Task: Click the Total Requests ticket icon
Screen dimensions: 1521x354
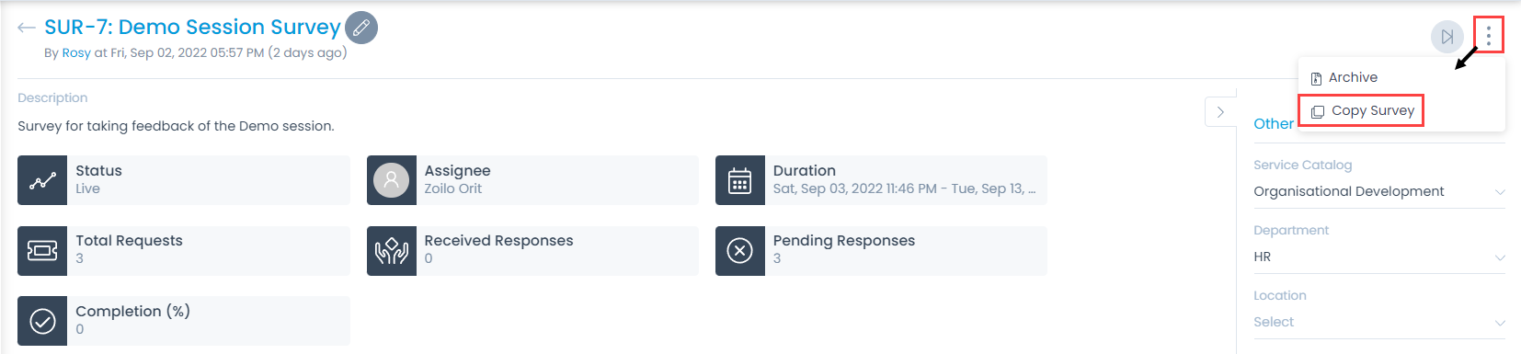Action: point(42,251)
